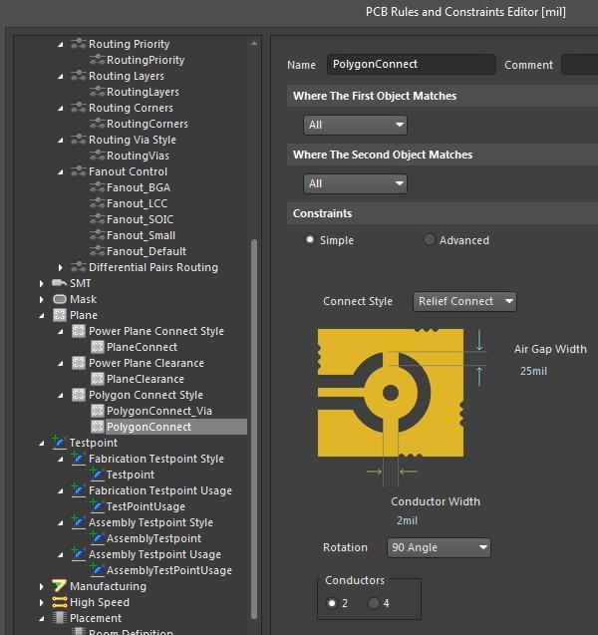This screenshot has height=635, width=598.
Task: Click the Routing Via Style icon
Action: click(x=78, y=140)
